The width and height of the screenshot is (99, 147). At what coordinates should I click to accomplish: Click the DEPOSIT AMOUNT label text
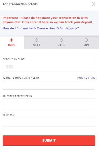point(13,59)
